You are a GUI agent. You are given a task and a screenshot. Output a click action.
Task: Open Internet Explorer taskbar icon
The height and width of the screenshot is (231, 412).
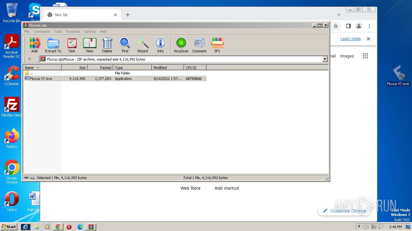[25, 227]
